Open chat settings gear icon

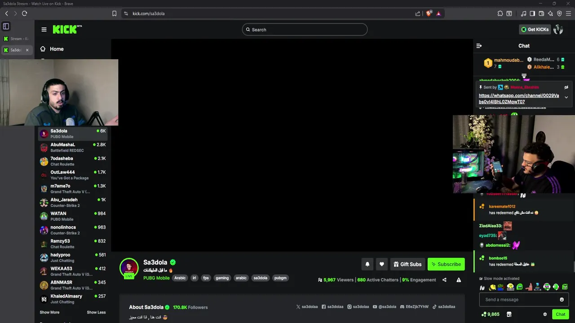click(x=545, y=314)
